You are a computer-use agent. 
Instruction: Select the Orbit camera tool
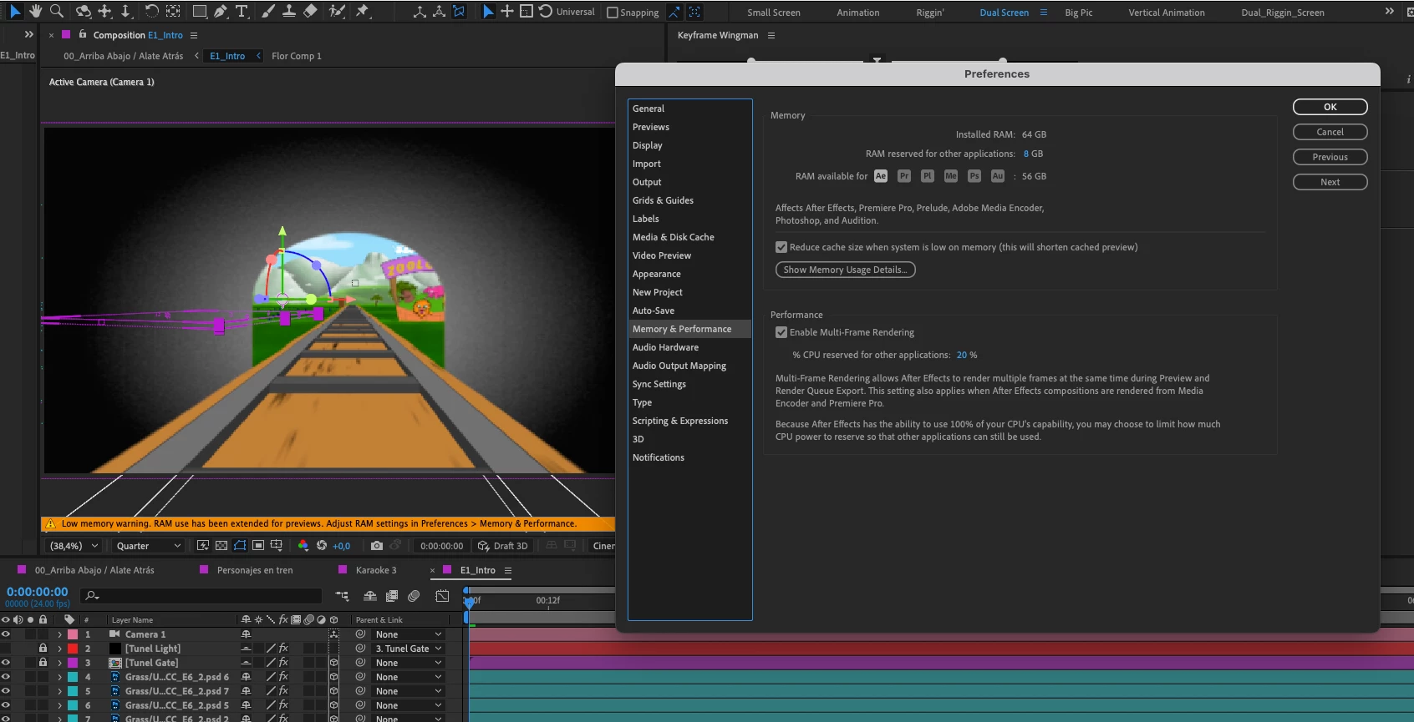pos(84,11)
